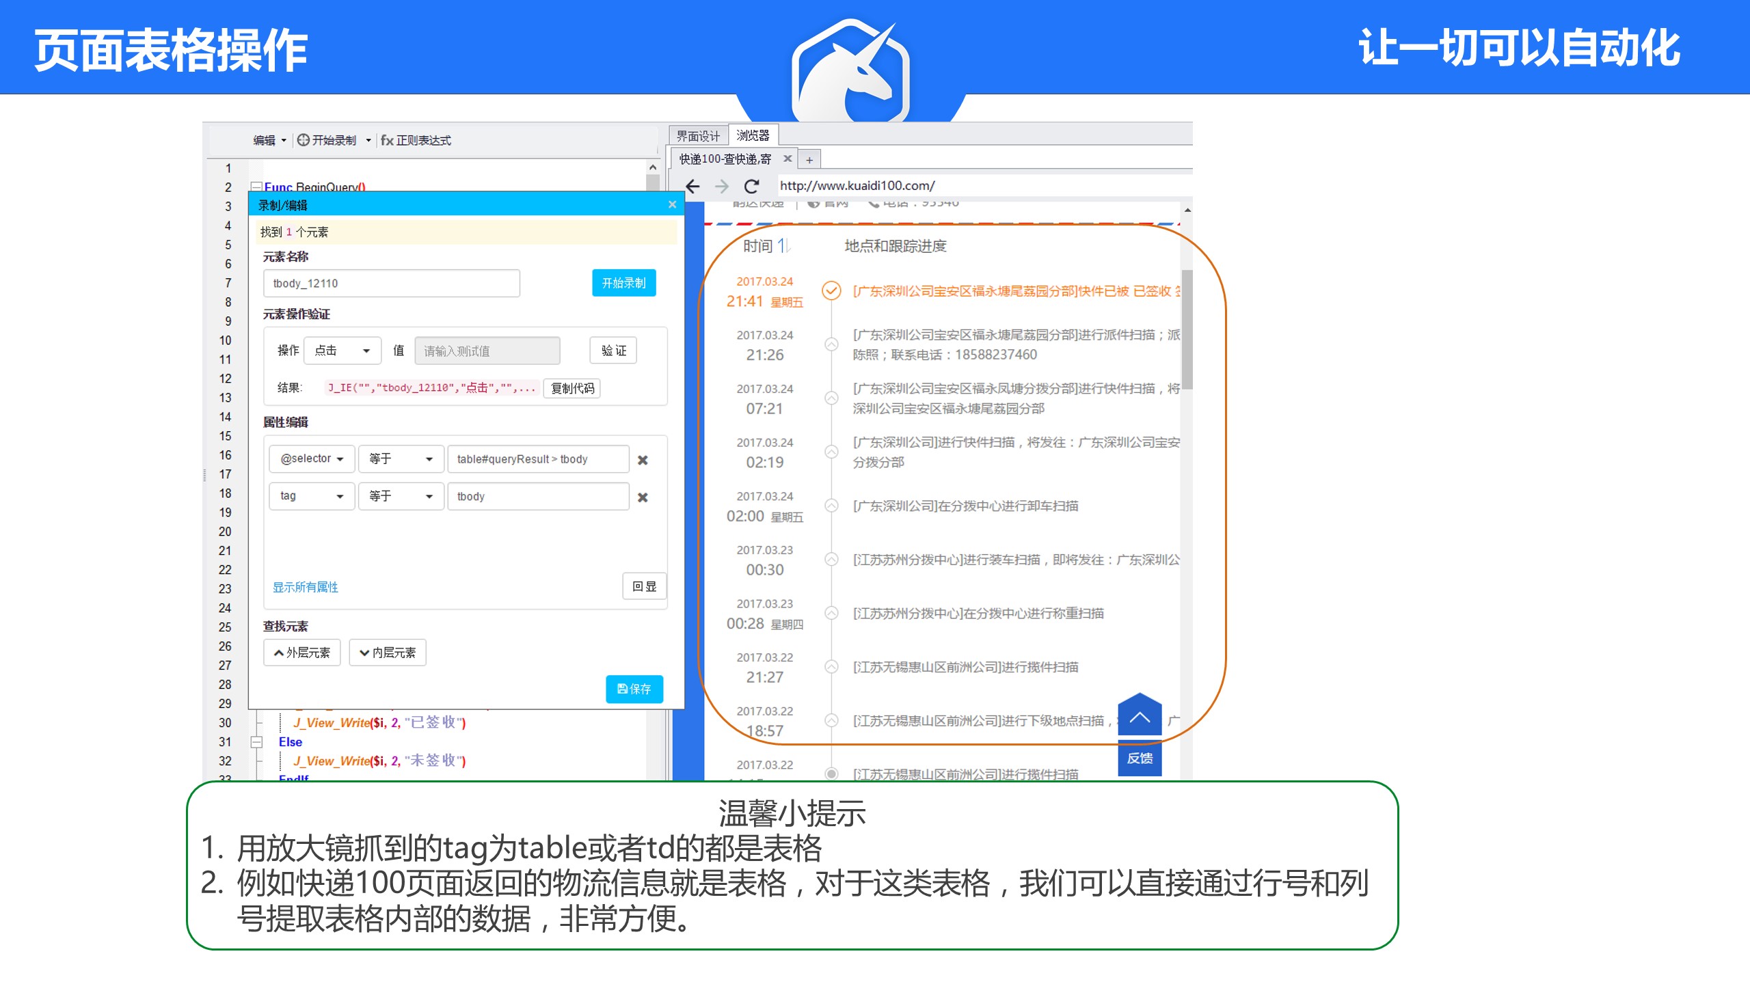Collapse the Func BeginQuery block

256,187
